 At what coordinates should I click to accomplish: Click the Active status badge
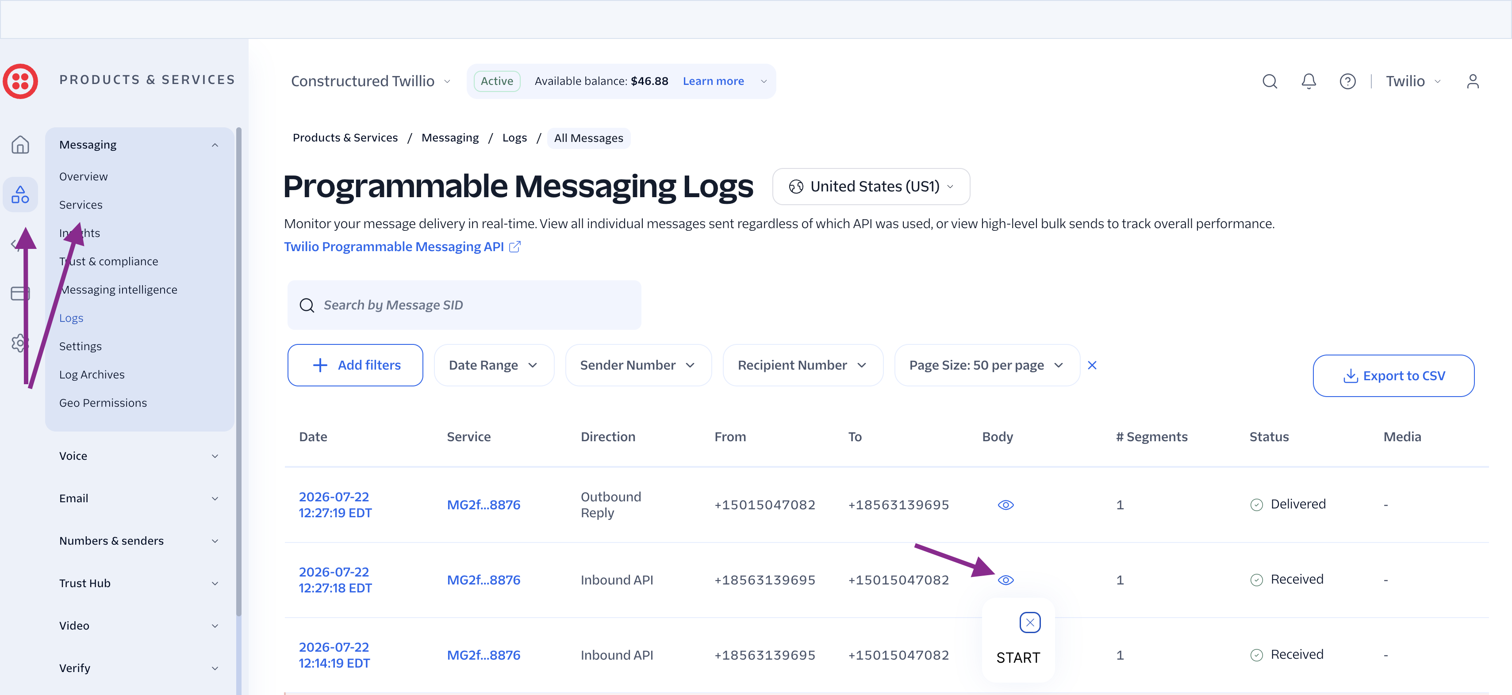pos(497,81)
